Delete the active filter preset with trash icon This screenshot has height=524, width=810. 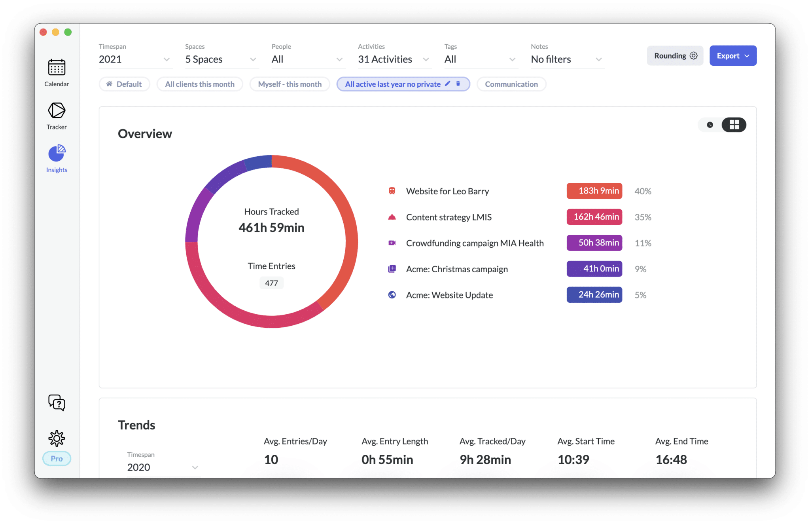point(458,84)
